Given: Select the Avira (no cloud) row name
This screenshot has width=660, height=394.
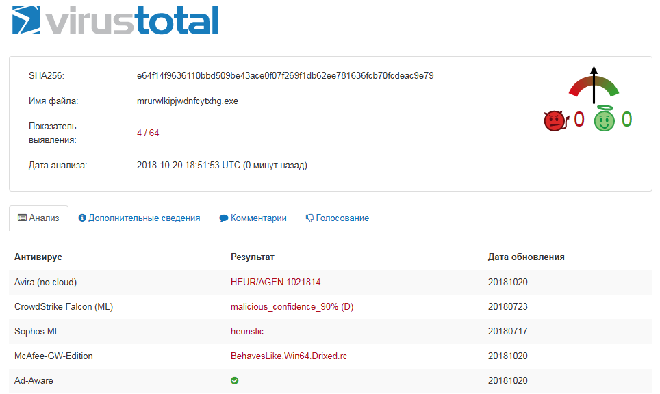Looking at the screenshot, I should (45, 282).
